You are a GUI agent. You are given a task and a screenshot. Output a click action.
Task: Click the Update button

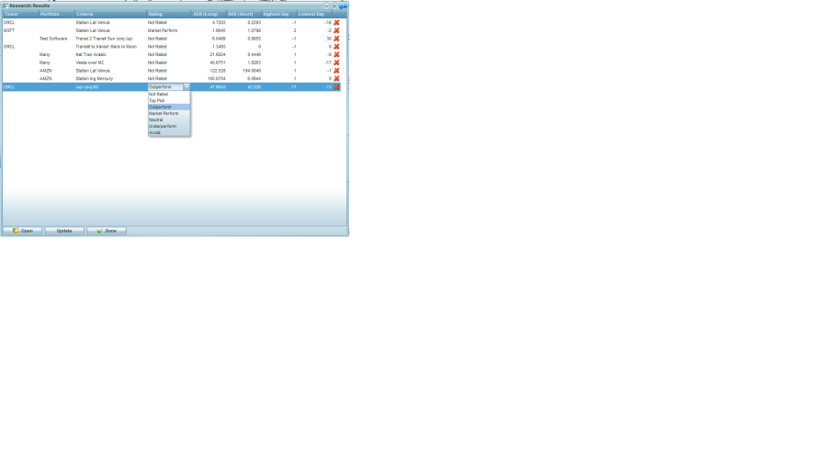[64, 231]
